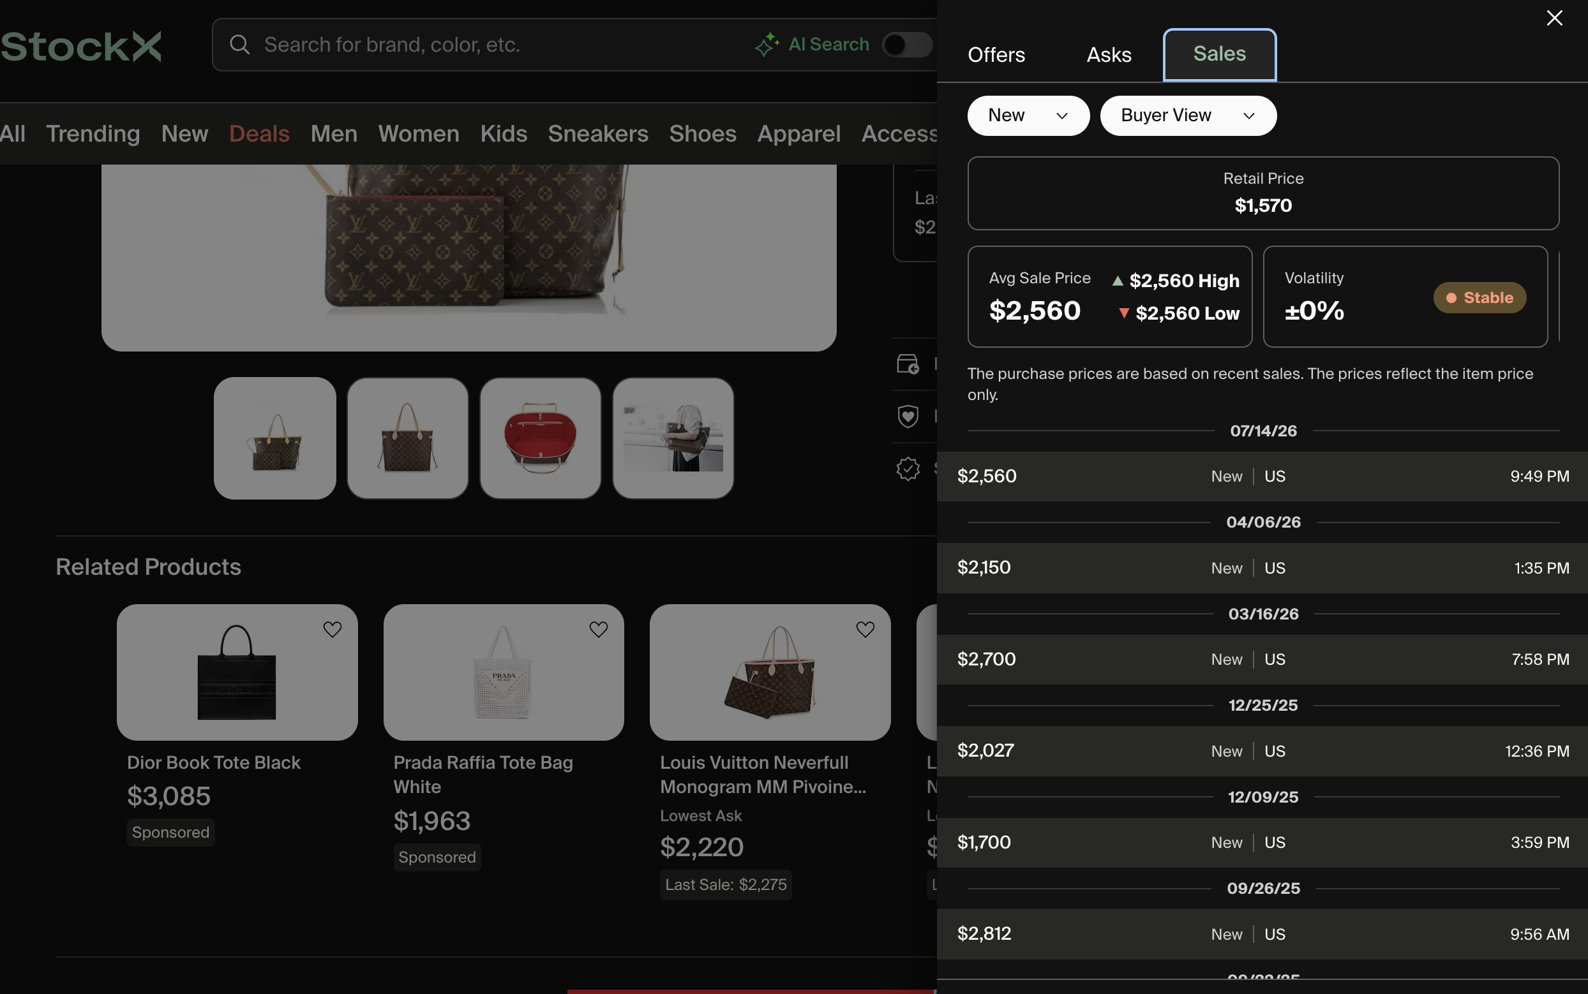
Task: Open the Buyer View dropdown
Action: pyautogui.click(x=1188, y=115)
